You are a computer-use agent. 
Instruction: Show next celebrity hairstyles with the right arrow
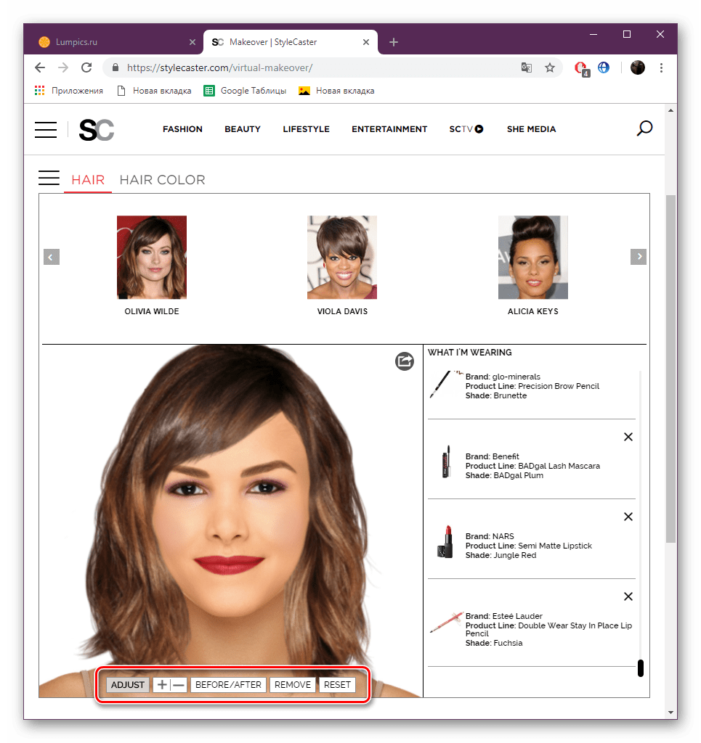click(639, 257)
